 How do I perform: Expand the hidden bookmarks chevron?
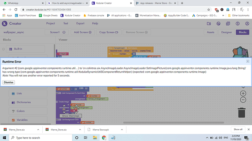coord(223,15)
